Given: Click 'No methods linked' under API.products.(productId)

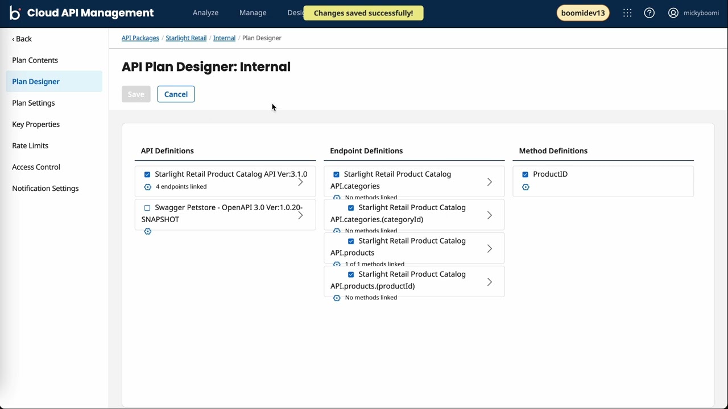Looking at the screenshot, I should click(x=371, y=298).
